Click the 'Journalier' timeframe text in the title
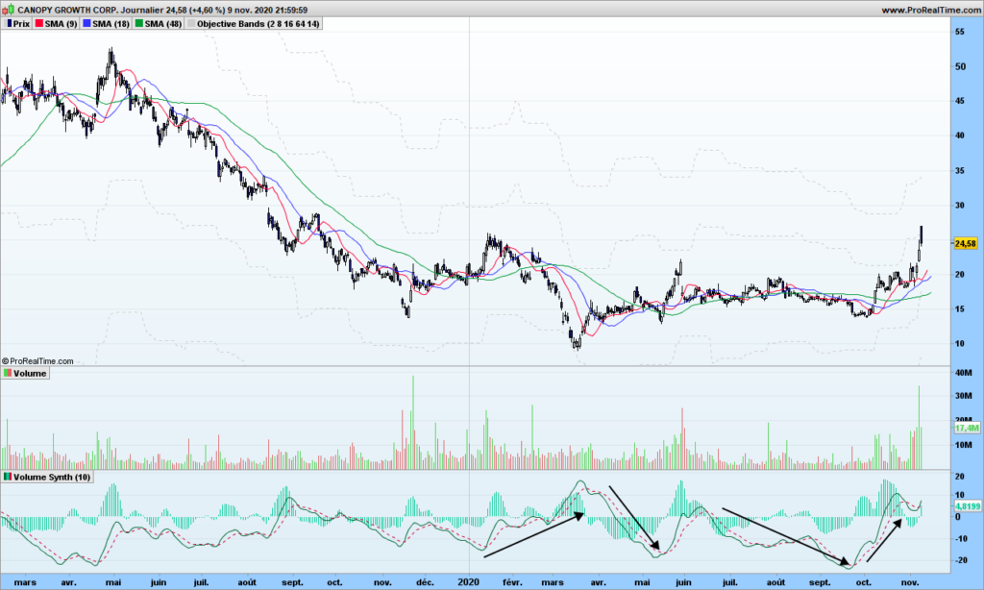Screen dimensions: 984x590 [x=140, y=10]
